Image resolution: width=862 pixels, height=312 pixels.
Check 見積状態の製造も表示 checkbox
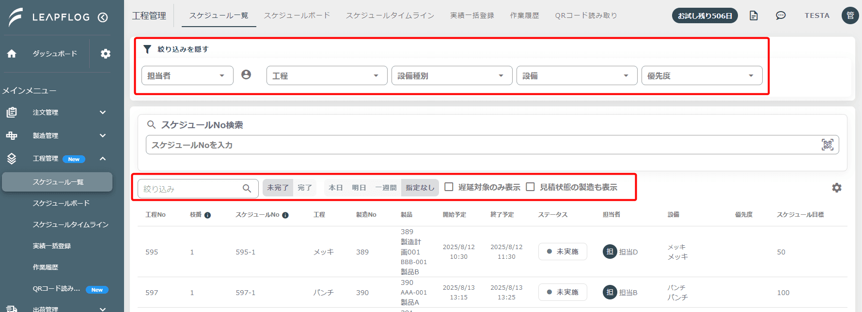click(531, 187)
